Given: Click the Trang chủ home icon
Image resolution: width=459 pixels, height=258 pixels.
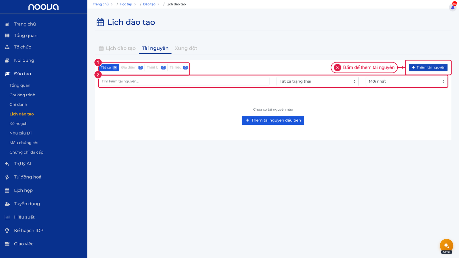Looking at the screenshot, I should 7,24.
